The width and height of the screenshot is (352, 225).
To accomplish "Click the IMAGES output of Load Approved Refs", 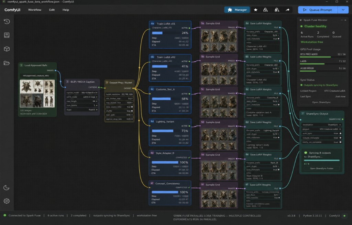I will click(55, 70).
